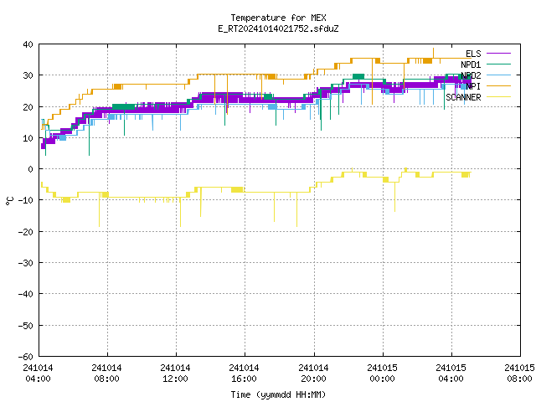The height and width of the screenshot is (402, 536).
Task: Click the NPD1 legend label
Action: 471,64
